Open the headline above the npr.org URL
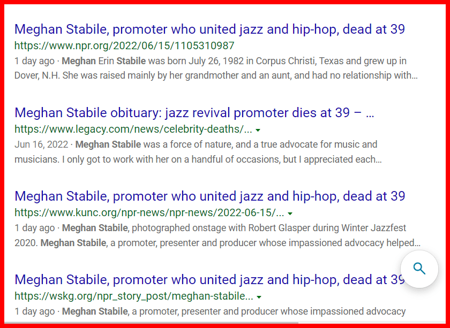 209,29
